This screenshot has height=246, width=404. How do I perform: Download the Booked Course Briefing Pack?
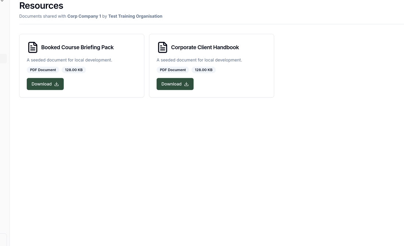pos(45,84)
